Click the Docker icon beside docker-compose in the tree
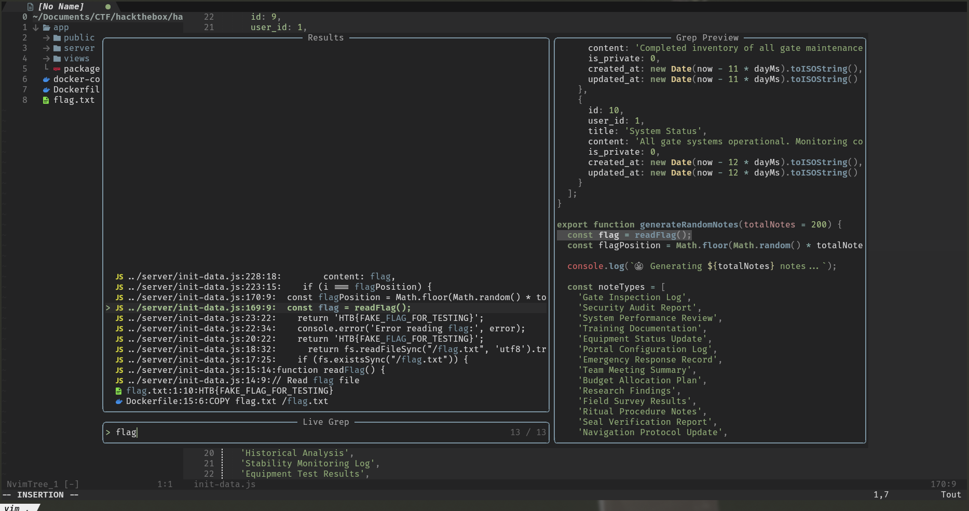Screen dimensions: 969x511 pyautogui.click(x=46, y=79)
